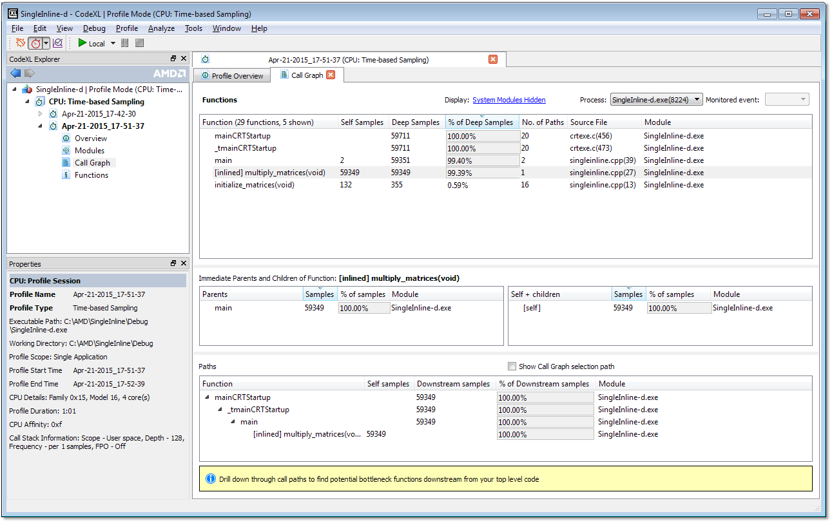Screen dimensions: 832x523
Task: Sort Parents table by Samples header
Action: point(320,294)
